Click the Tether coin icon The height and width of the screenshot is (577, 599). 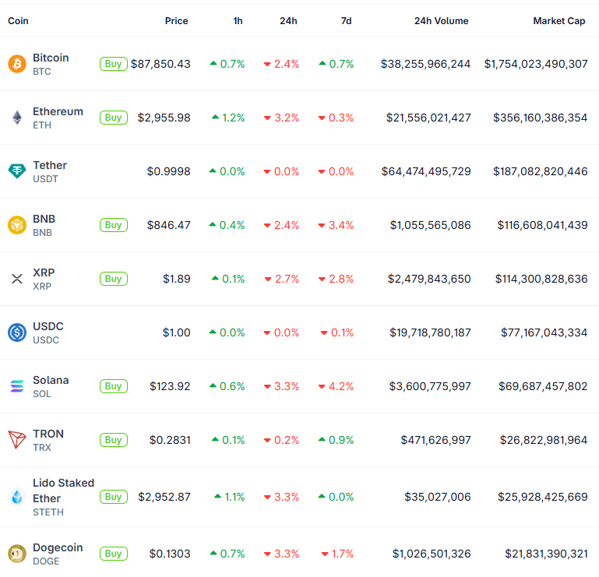tap(16, 171)
